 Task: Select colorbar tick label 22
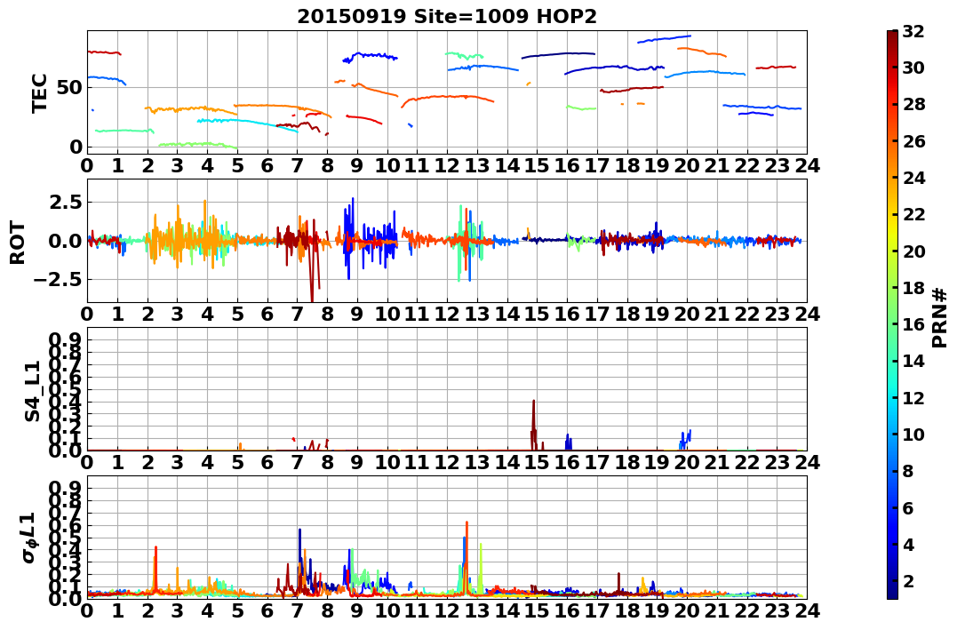913,214
